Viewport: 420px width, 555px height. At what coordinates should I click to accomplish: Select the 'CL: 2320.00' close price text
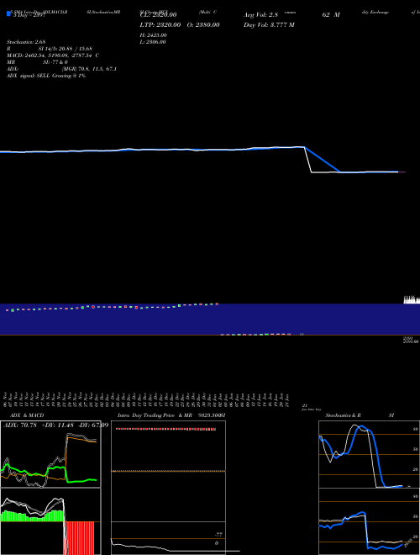tap(159, 15)
